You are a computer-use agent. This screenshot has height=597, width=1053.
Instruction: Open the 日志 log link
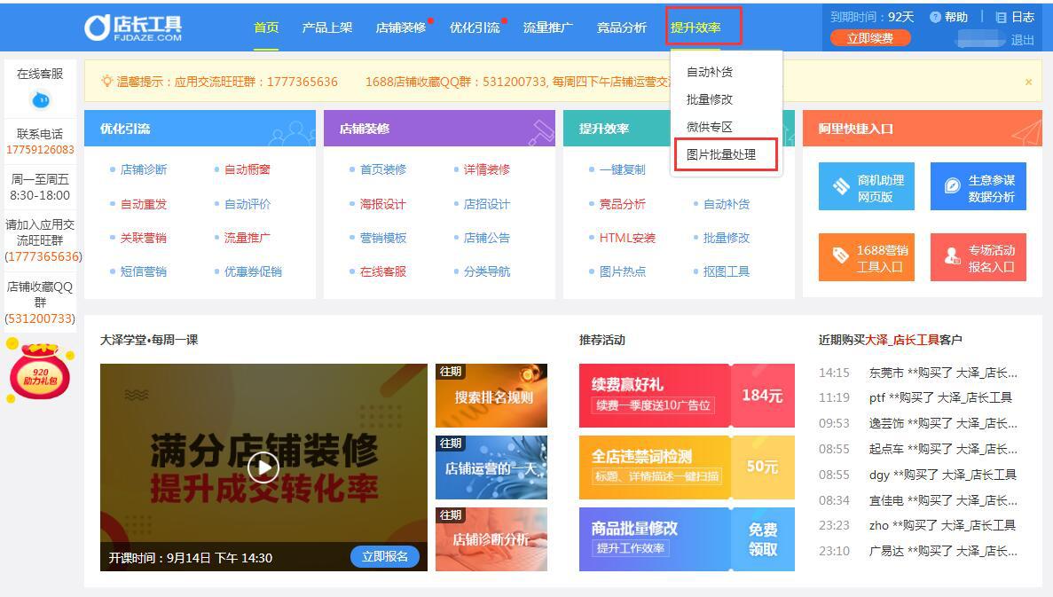(x=1015, y=17)
